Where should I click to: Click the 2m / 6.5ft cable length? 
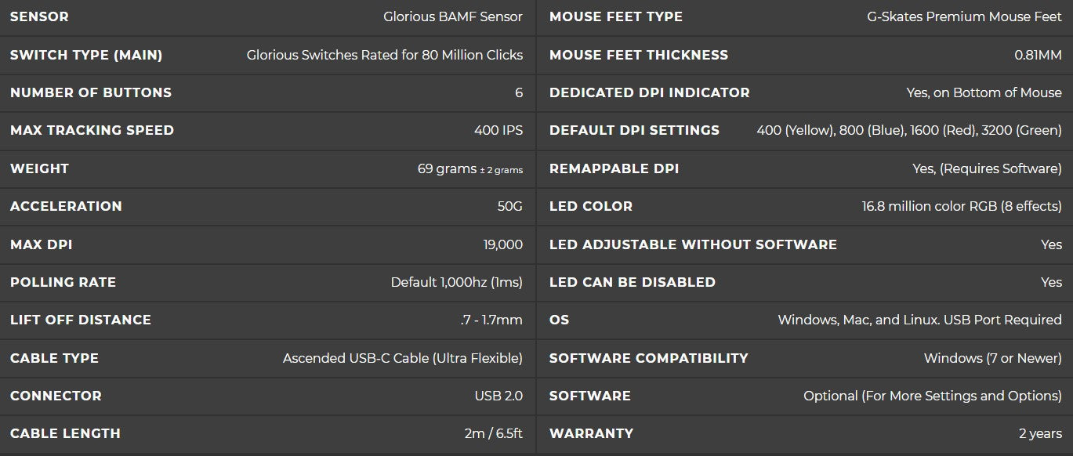[493, 433]
